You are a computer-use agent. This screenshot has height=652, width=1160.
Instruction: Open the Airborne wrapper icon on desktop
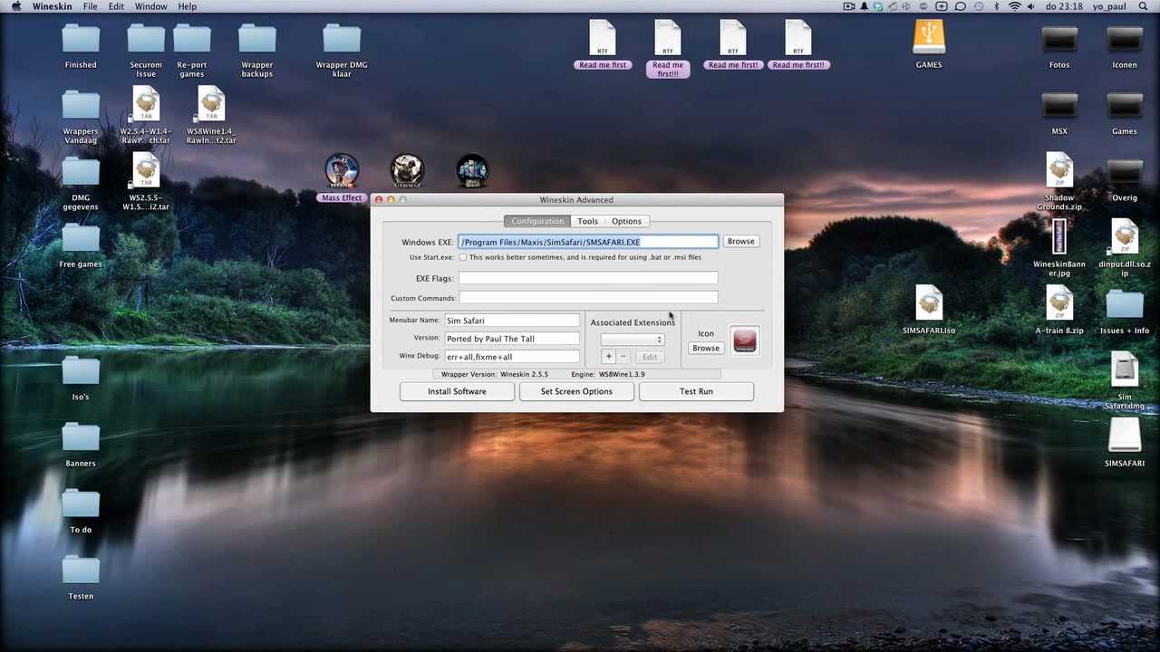pyautogui.click(x=407, y=170)
